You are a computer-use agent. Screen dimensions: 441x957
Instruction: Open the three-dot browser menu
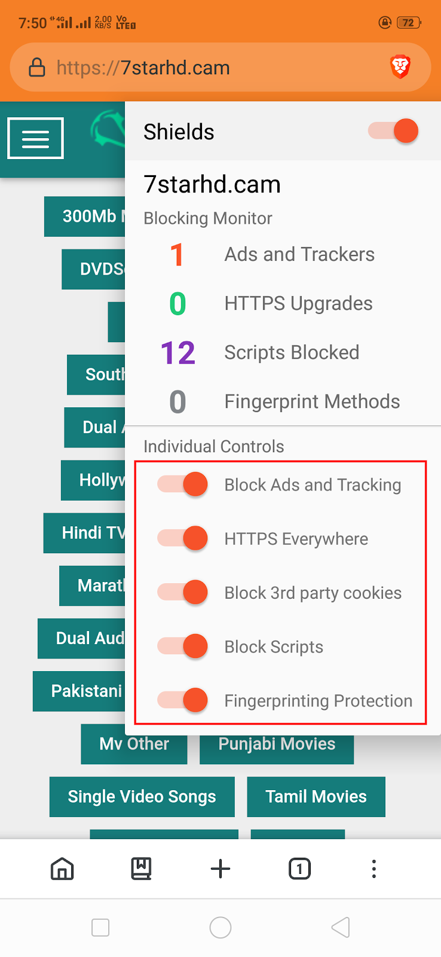coord(374,868)
